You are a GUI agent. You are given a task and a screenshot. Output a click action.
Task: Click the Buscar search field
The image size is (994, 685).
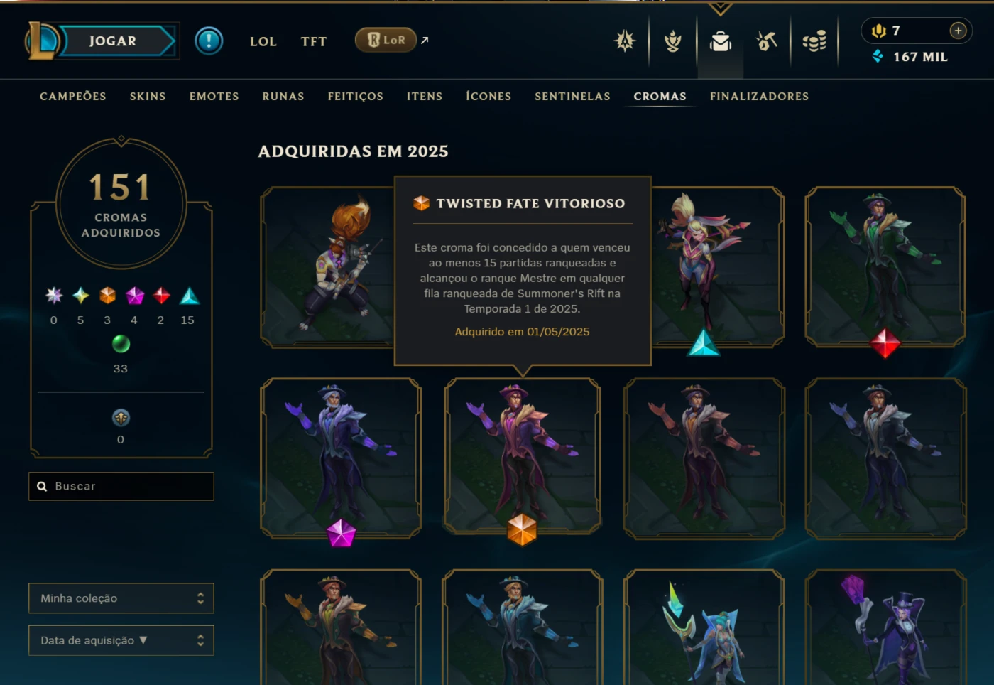(x=121, y=486)
